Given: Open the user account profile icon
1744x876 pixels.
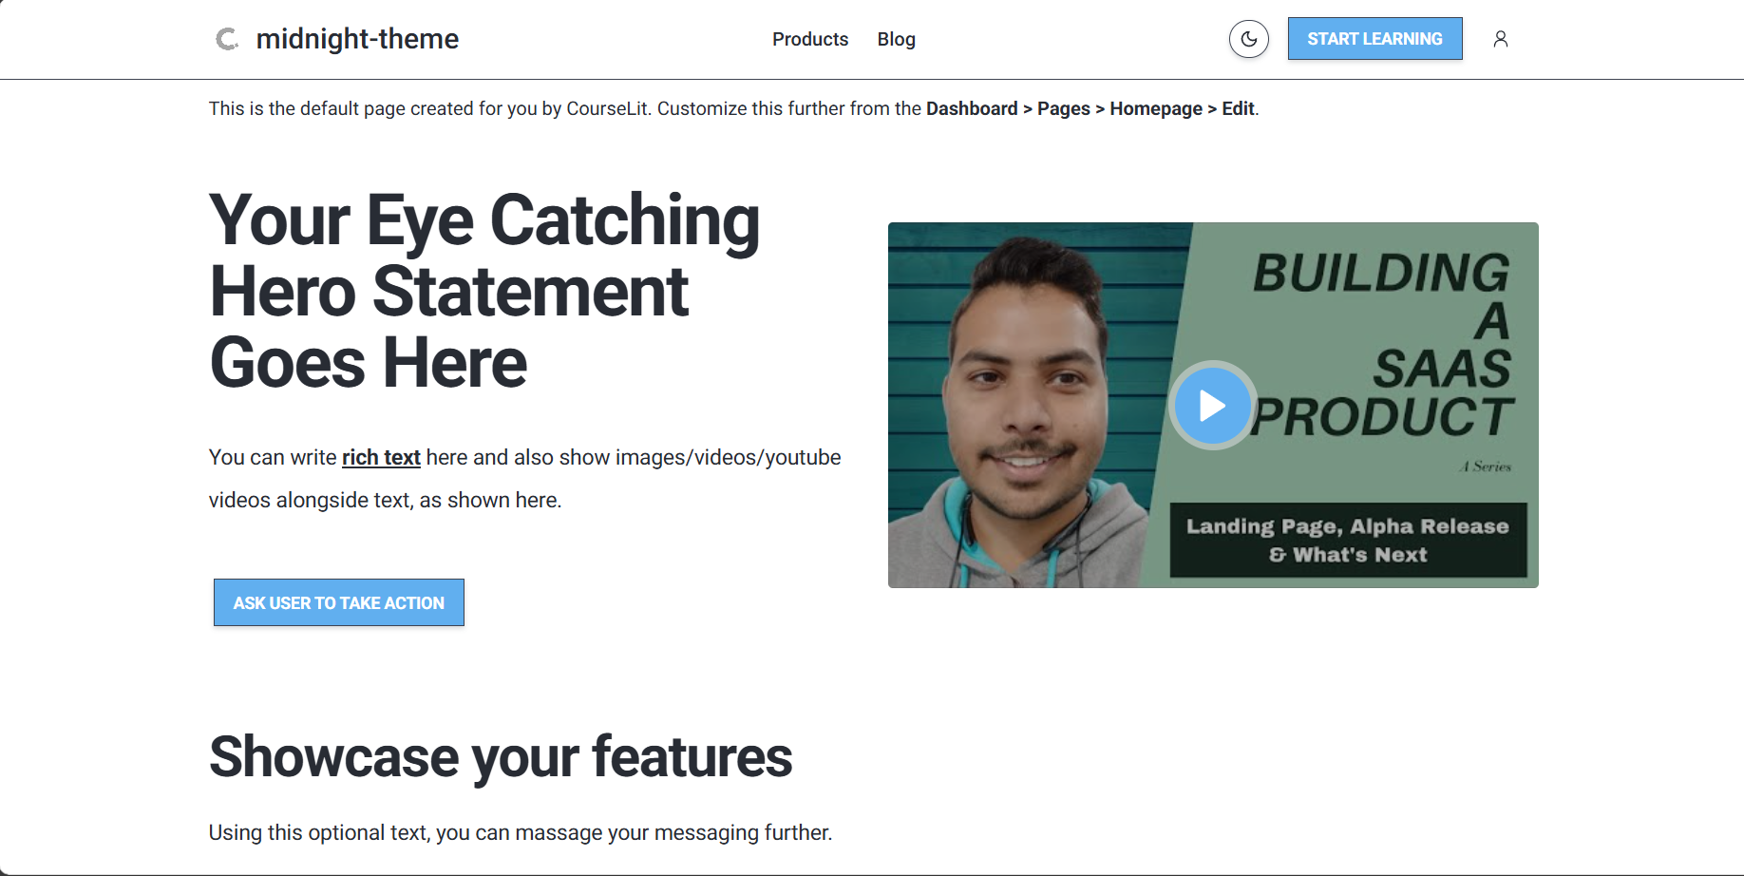Looking at the screenshot, I should (1500, 39).
